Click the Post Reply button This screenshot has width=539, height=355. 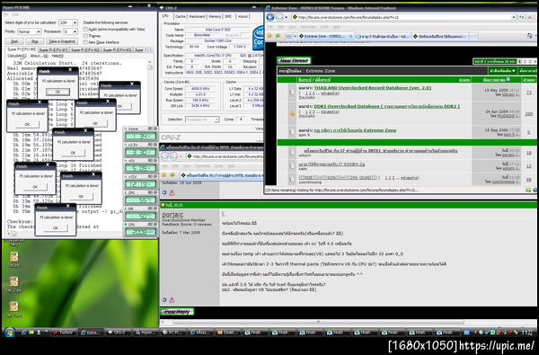click(177, 312)
